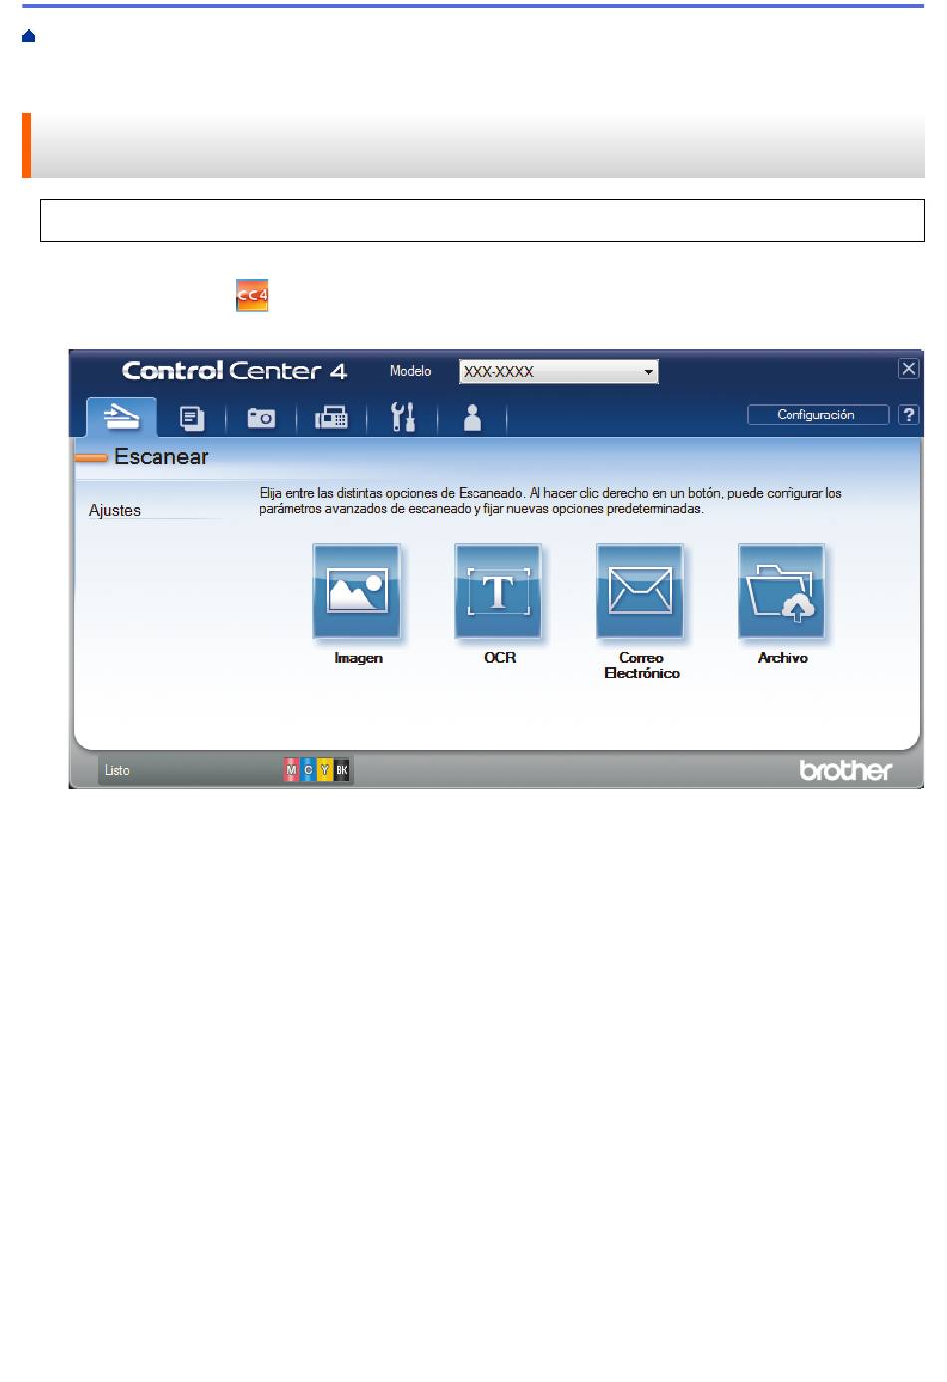Switch to the PC-FAX tab
The height and width of the screenshot is (1382, 947).
pyautogui.click(x=331, y=417)
